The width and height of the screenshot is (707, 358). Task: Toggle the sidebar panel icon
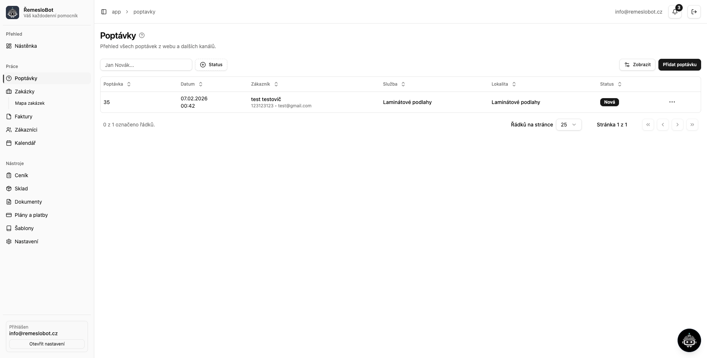click(x=104, y=12)
